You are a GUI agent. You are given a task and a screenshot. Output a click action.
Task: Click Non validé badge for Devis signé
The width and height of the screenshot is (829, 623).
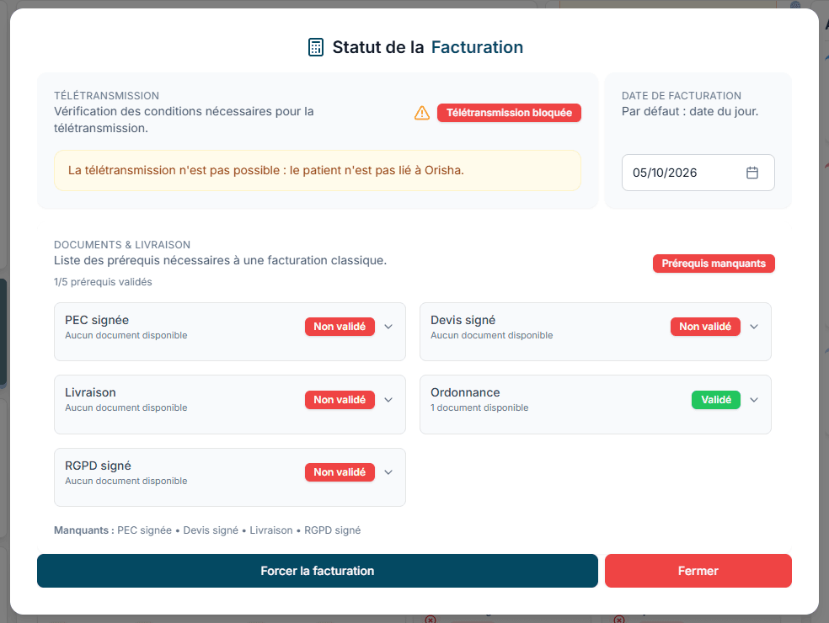[705, 327]
